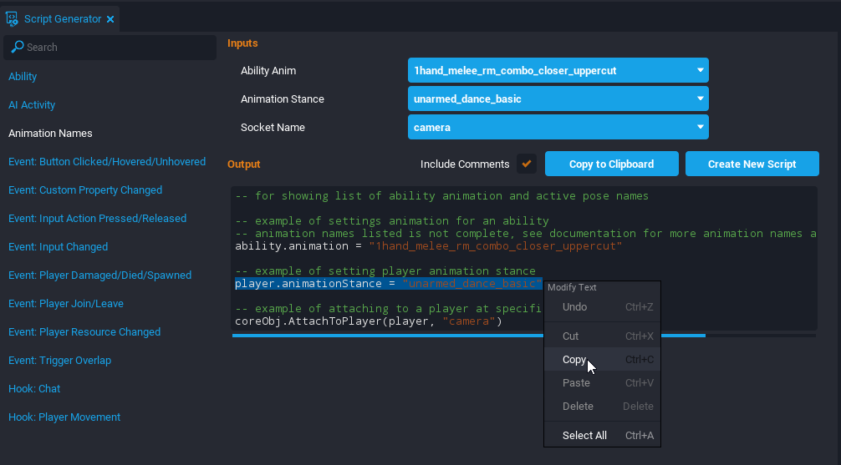Close the Script Generator tab
Image resolution: width=841 pixels, height=465 pixels.
[x=110, y=19]
